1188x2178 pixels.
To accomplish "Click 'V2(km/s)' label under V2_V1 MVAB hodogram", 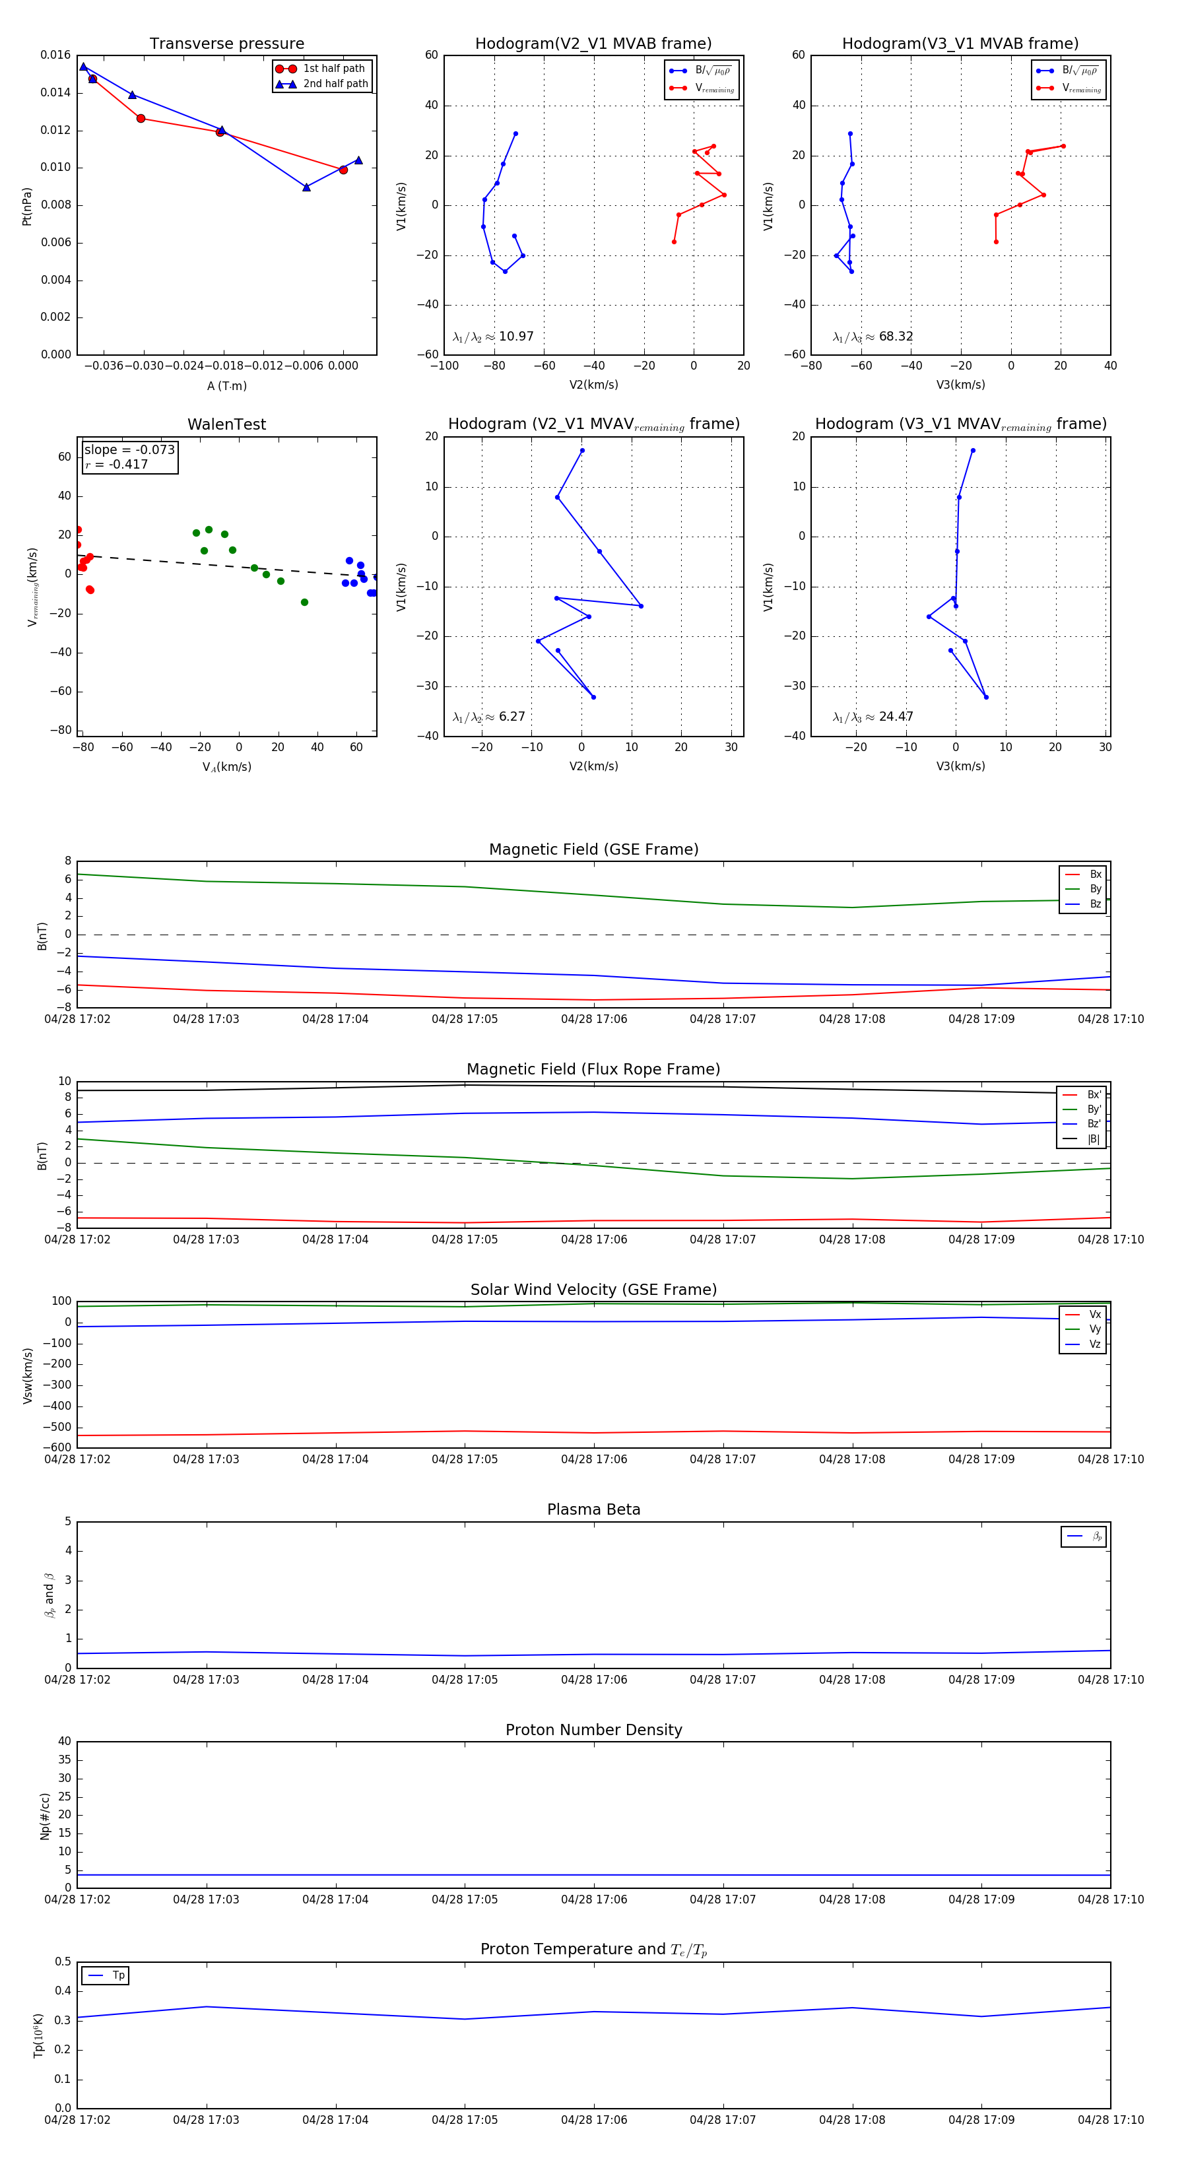I will (593, 385).
